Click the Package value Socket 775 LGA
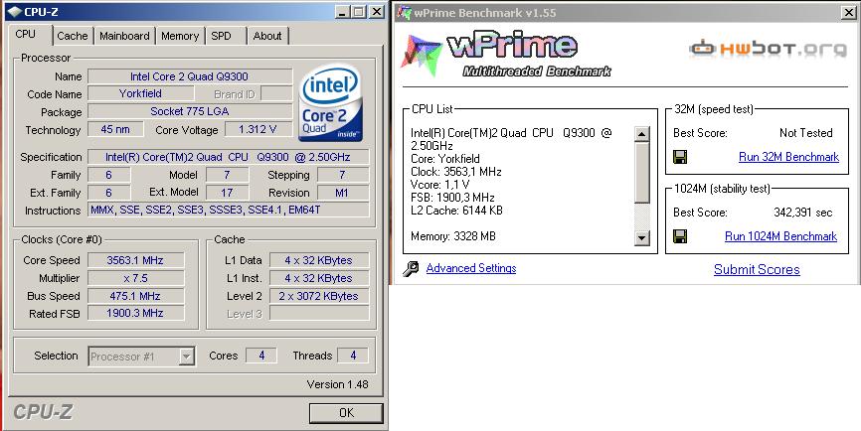 click(190, 111)
